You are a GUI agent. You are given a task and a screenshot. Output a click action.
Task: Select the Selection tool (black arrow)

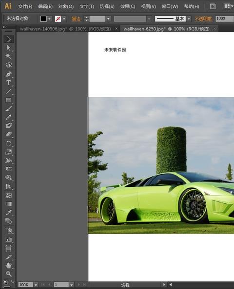(8, 39)
